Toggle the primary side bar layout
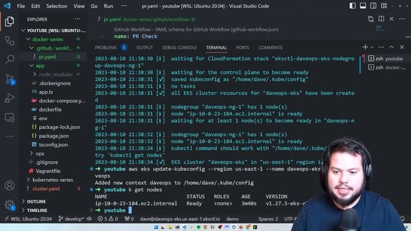 [353, 6]
